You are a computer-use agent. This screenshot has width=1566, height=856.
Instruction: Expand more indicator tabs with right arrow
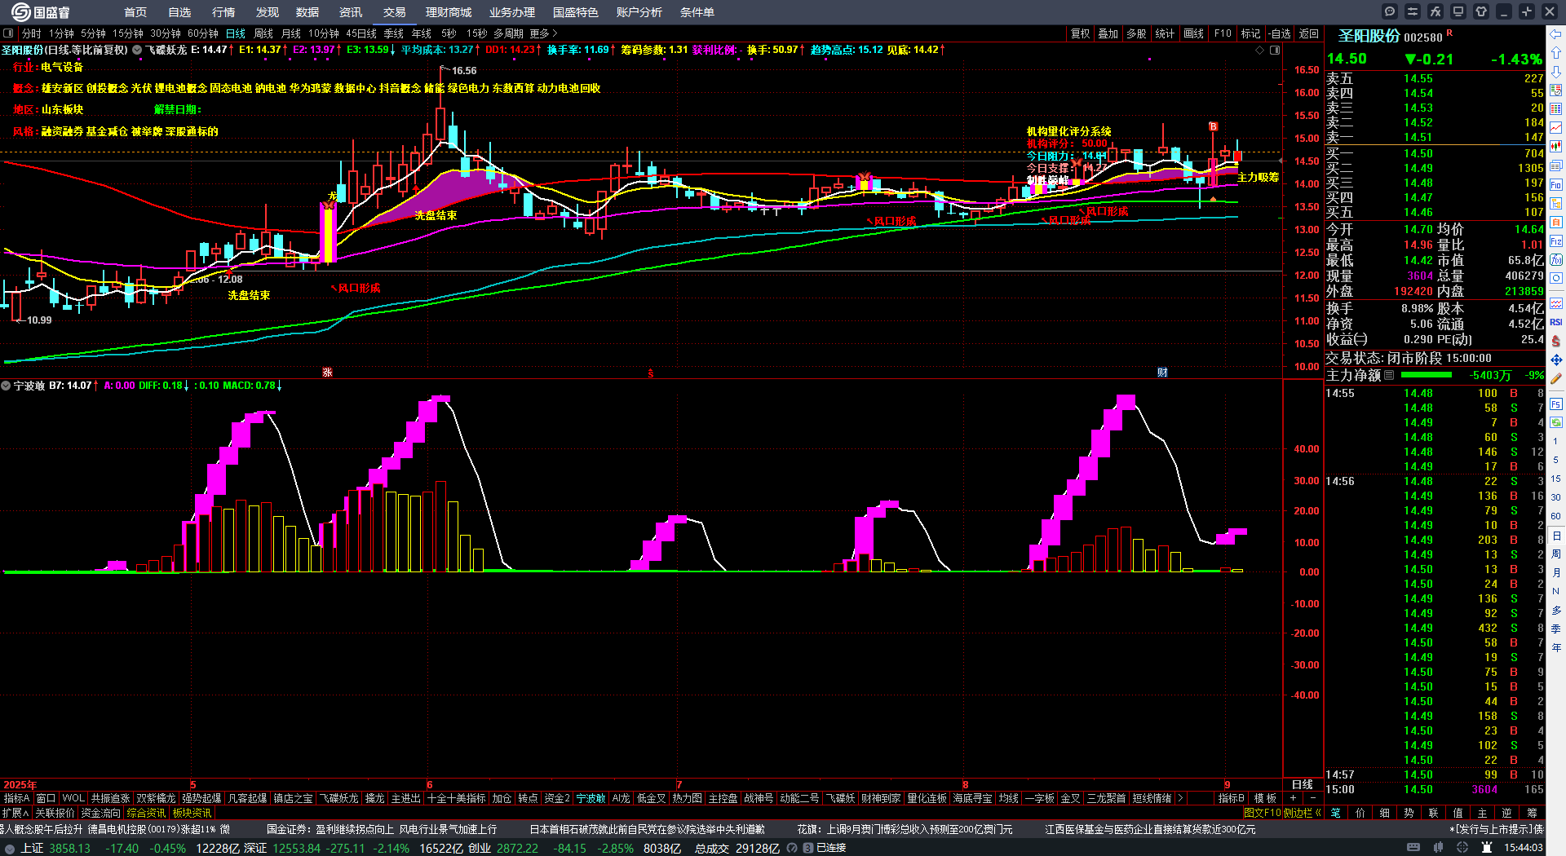1180,798
